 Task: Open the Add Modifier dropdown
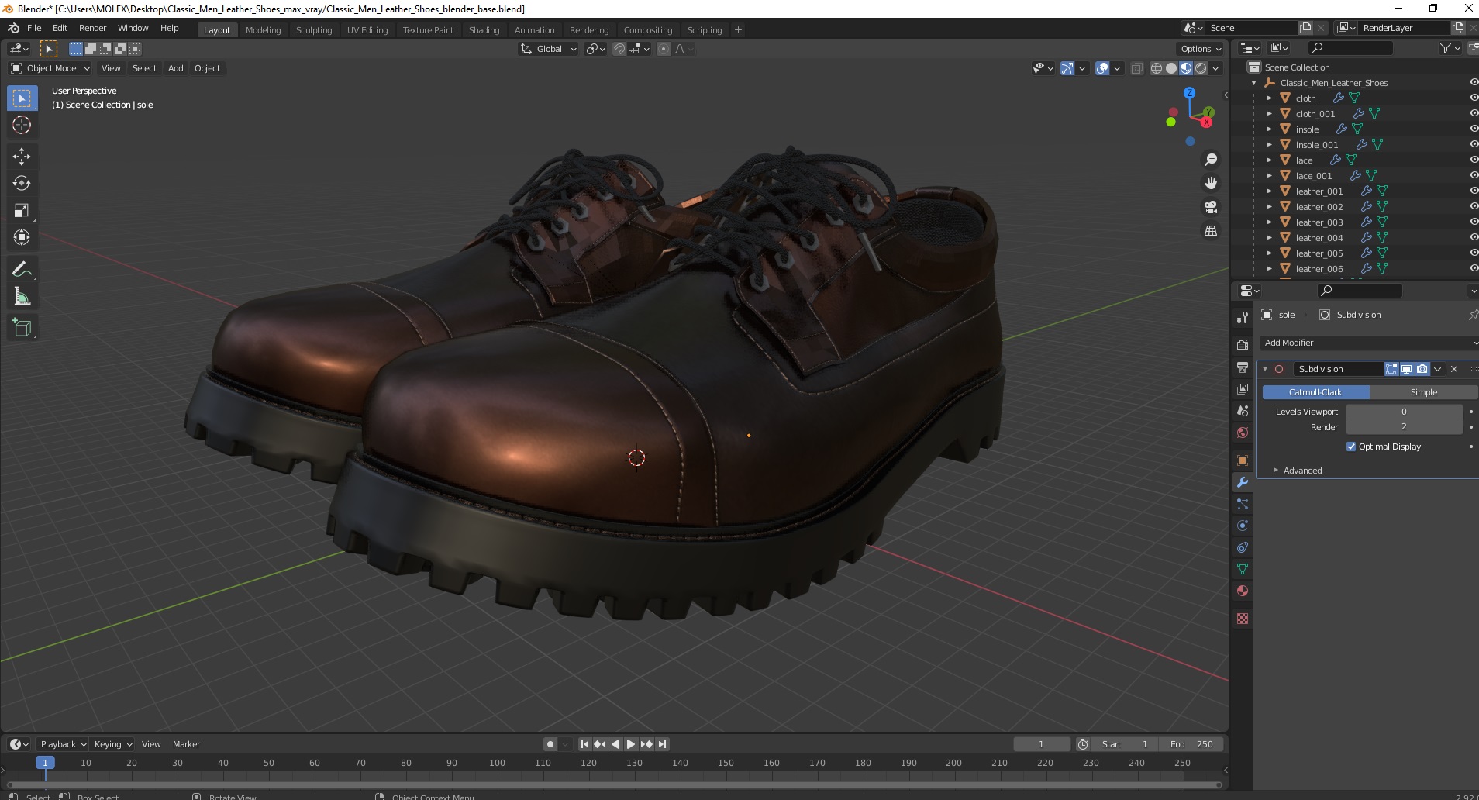1368,343
